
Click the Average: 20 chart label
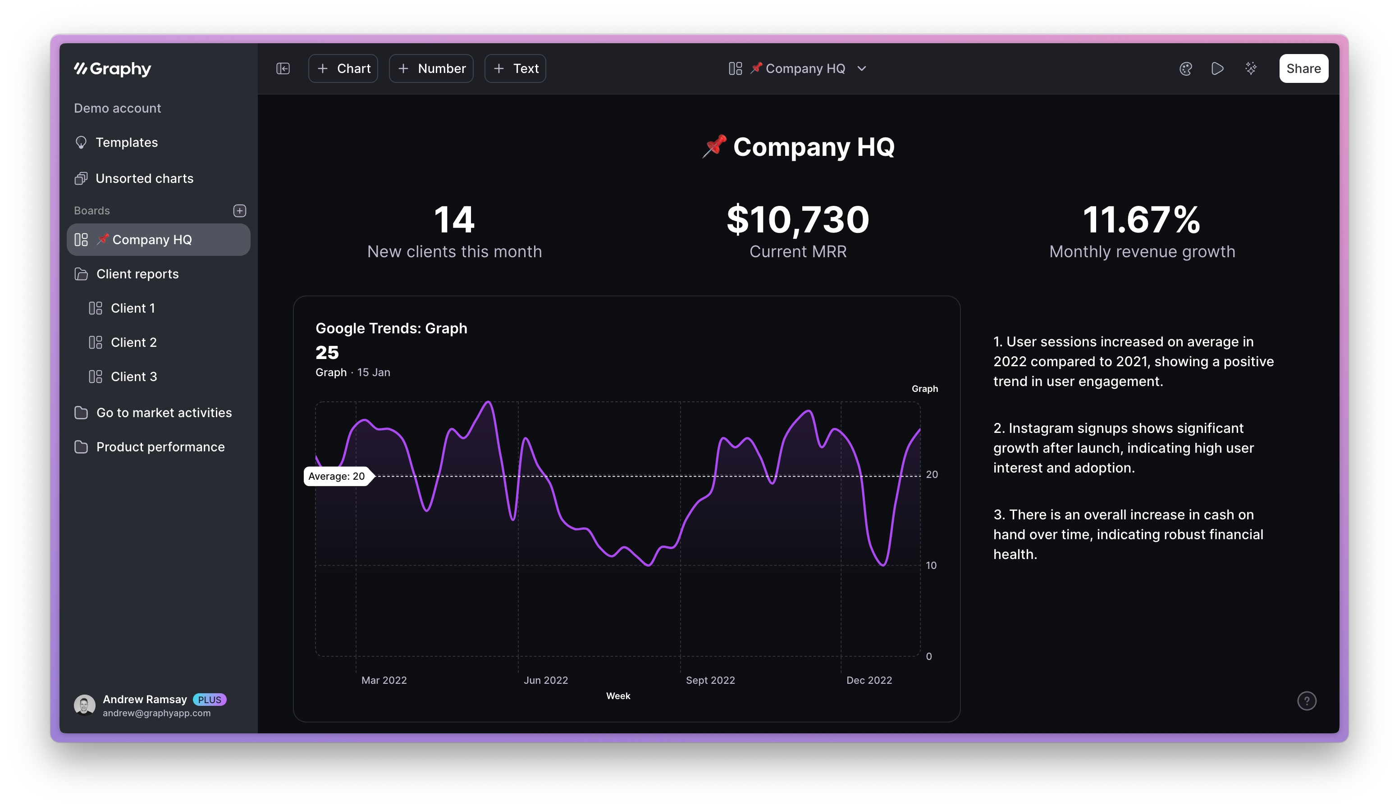(336, 476)
